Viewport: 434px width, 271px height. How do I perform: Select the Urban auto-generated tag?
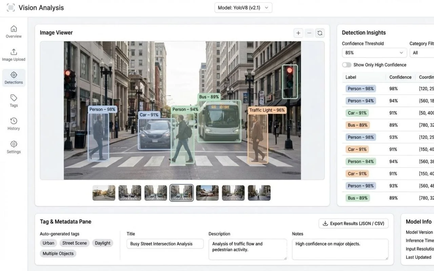click(48, 243)
